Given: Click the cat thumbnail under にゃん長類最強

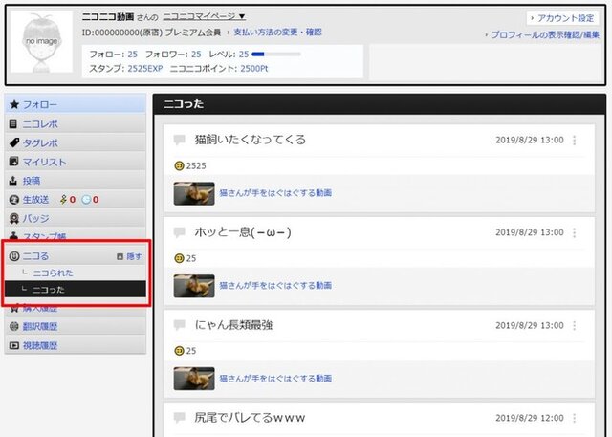Looking at the screenshot, I should tap(194, 379).
